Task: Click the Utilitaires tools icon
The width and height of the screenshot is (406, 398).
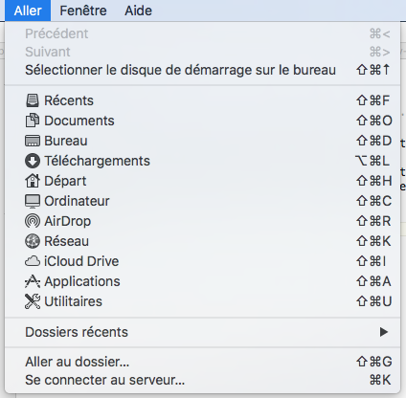Action: (x=33, y=301)
